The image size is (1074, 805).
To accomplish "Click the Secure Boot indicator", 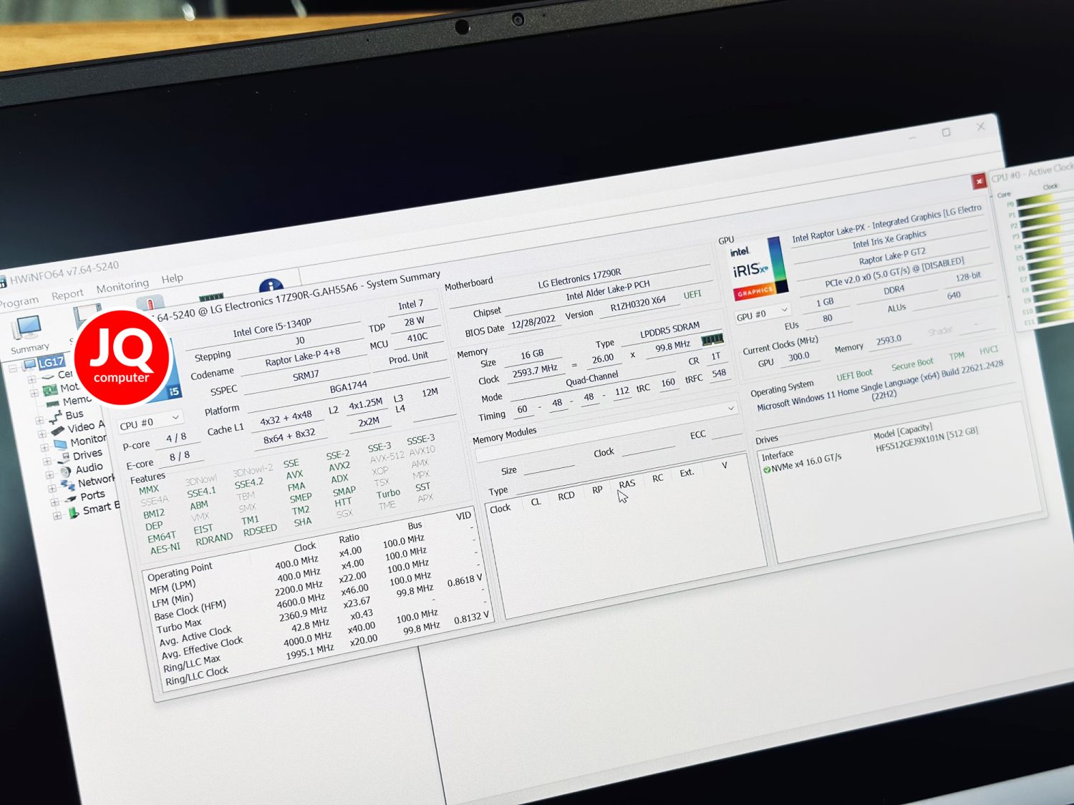I will 912,364.
